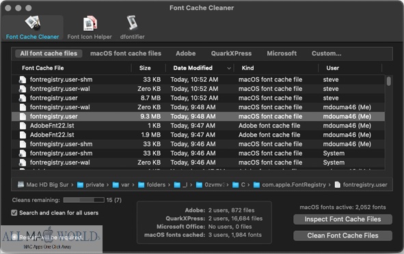Click file icon of System fontregistry.user-shm row

tap(23, 154)
